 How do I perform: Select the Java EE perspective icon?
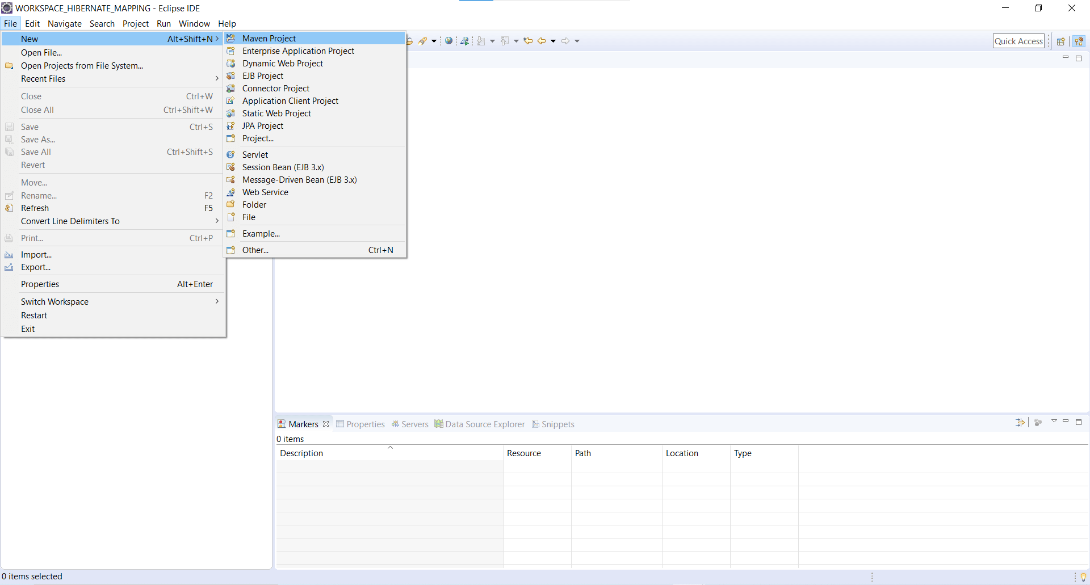pos(1079,41)
